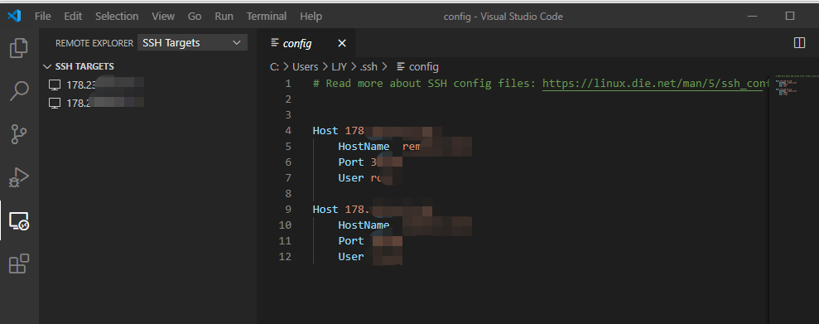Click the Host keyword on line 9
The image size is (819, 324).
coord(325,209)
